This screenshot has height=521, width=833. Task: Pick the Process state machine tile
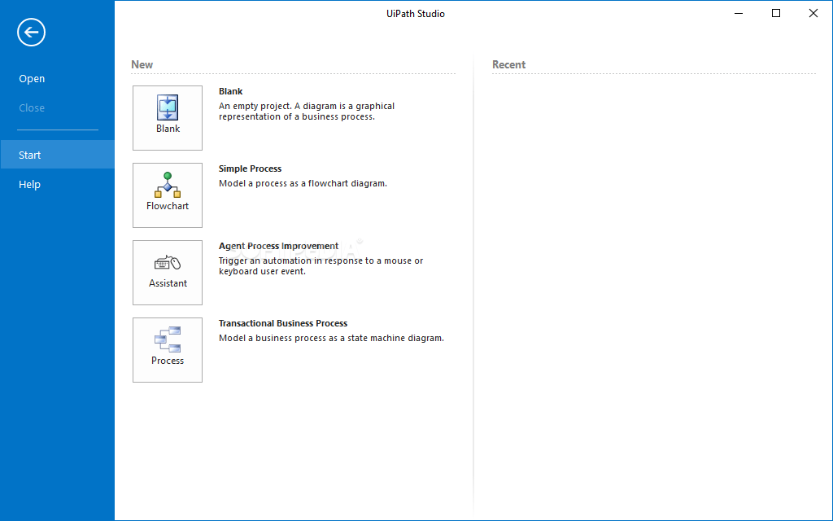point(168,350)
